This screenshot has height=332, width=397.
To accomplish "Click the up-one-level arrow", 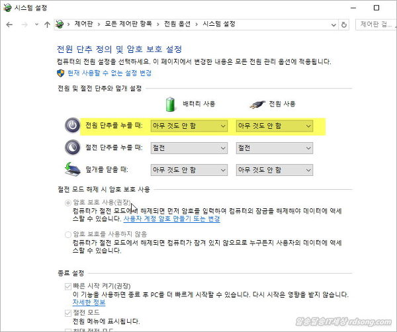I will [47, 25].
